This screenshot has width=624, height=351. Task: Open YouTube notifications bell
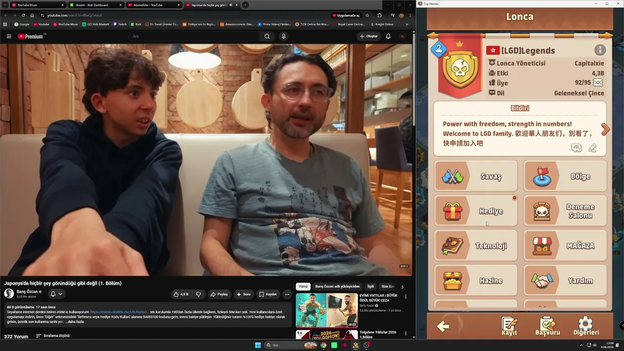tap(388, 36)
